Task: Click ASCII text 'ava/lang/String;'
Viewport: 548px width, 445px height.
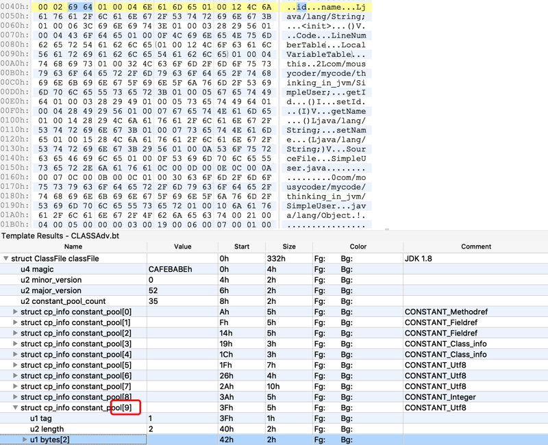Action: 326,16
